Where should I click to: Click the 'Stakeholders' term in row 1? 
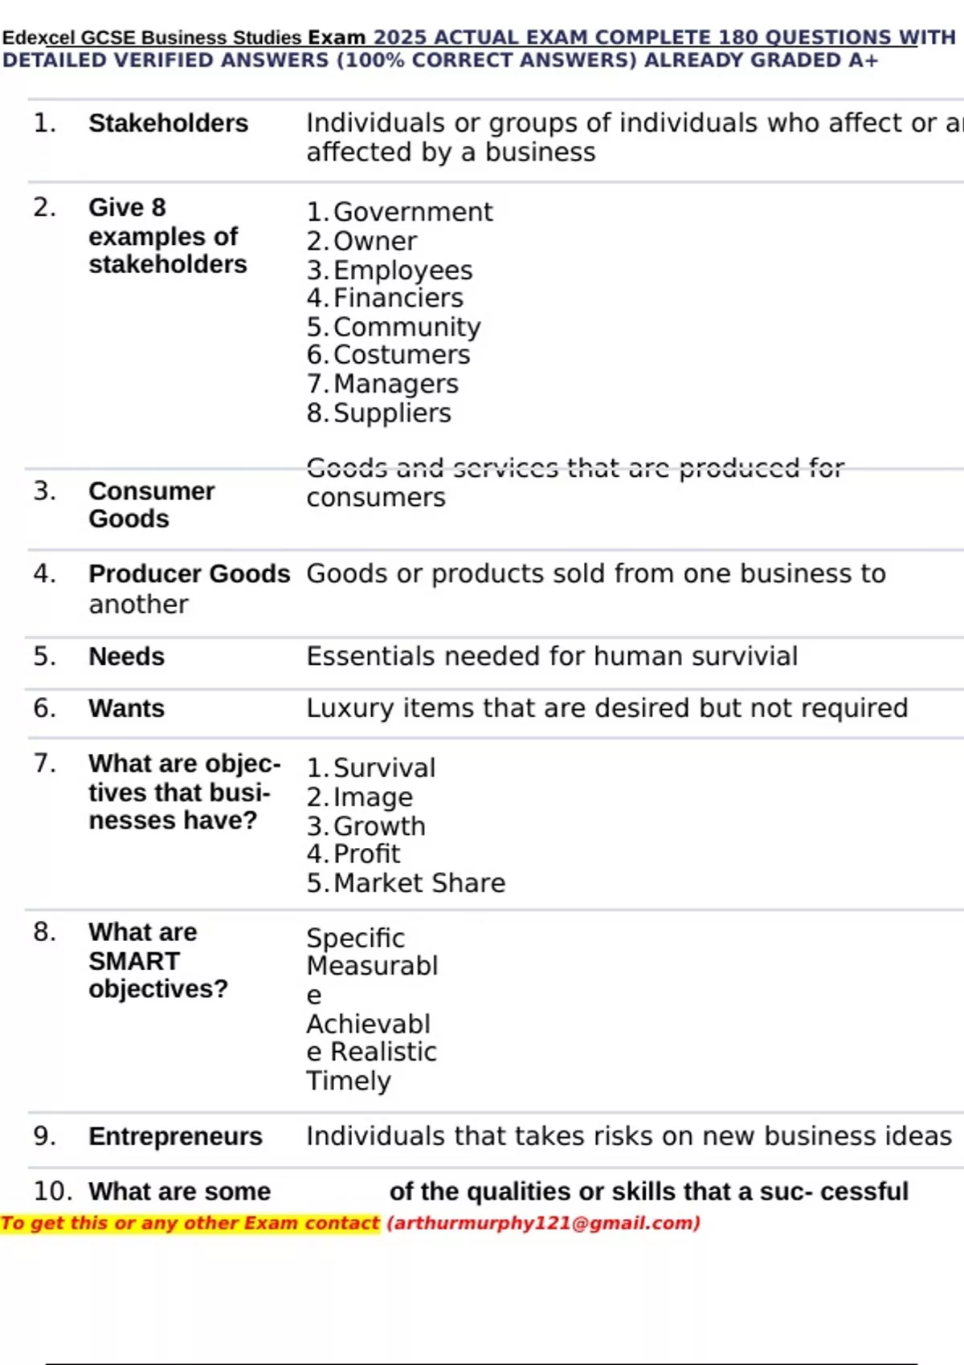[x=168, y=123]
